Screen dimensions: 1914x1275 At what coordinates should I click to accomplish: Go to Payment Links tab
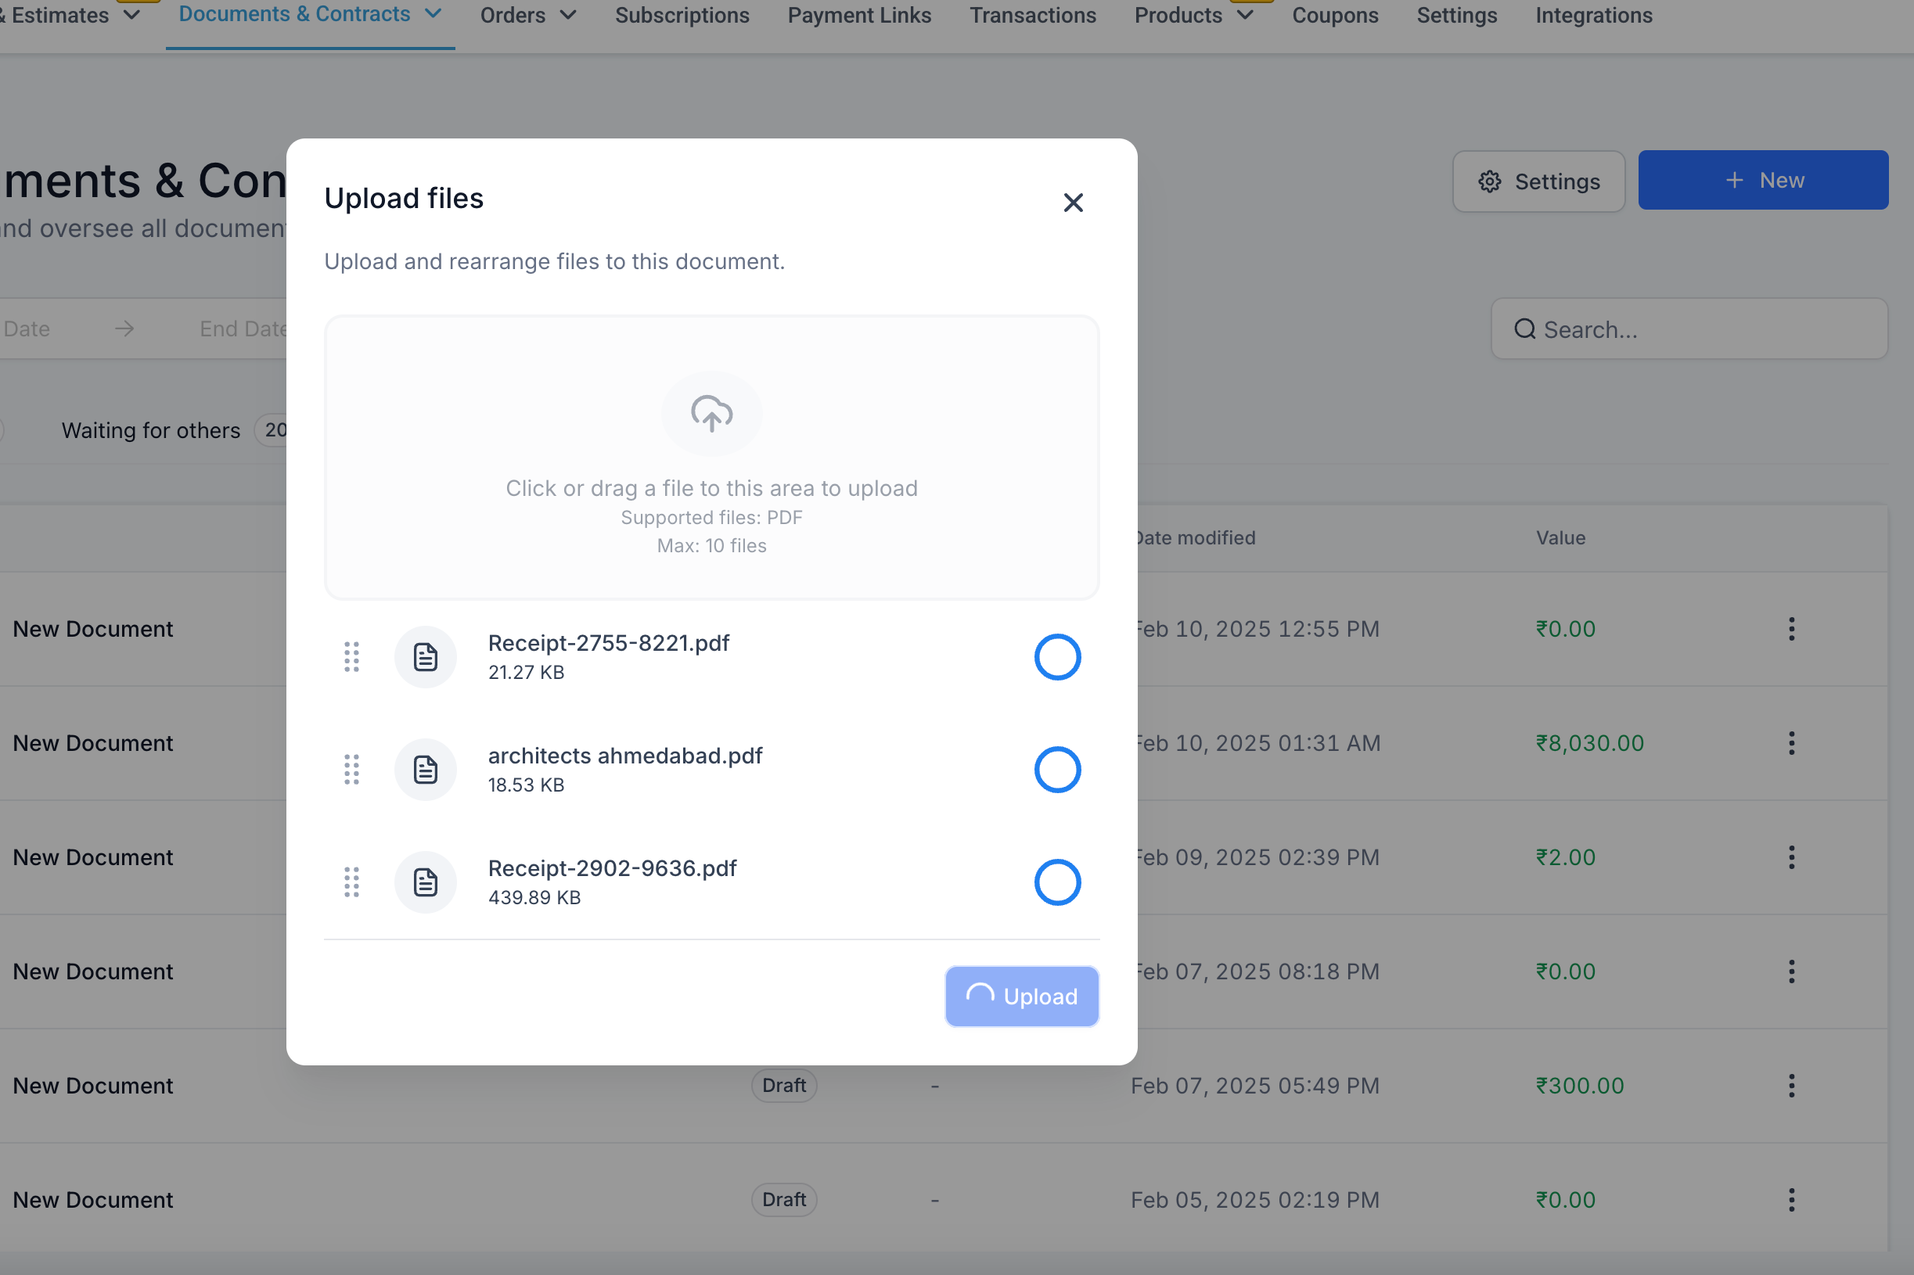coord(859,16)
